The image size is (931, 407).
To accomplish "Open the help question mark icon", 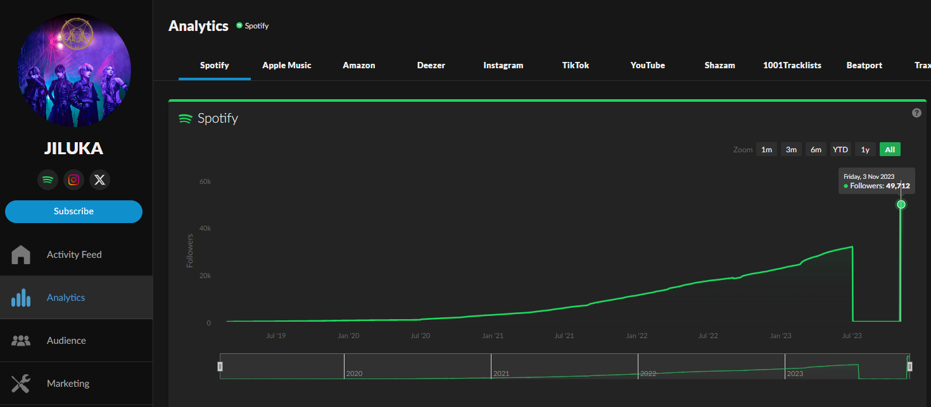I will pos(916,112).
